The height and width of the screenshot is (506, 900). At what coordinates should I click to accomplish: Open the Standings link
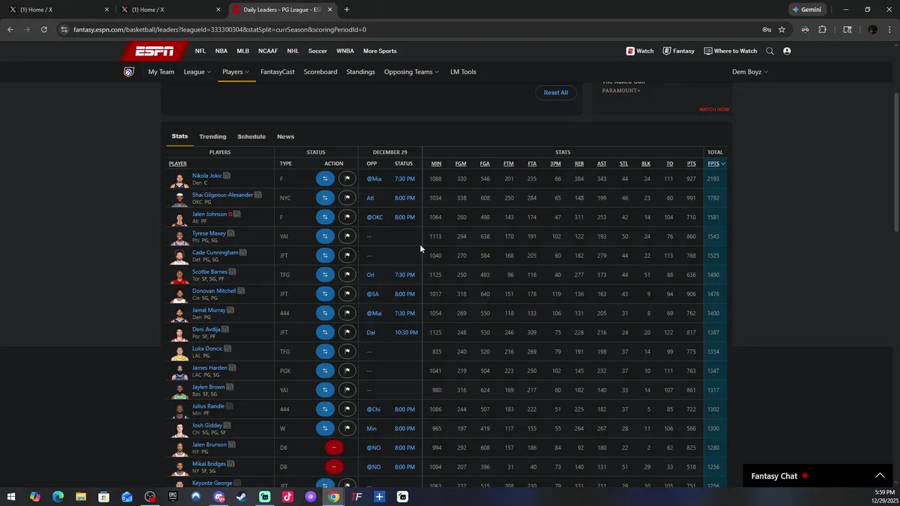(x=361, y=72)
